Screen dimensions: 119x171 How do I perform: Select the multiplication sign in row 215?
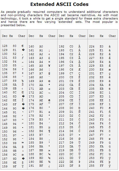(79, 135)
